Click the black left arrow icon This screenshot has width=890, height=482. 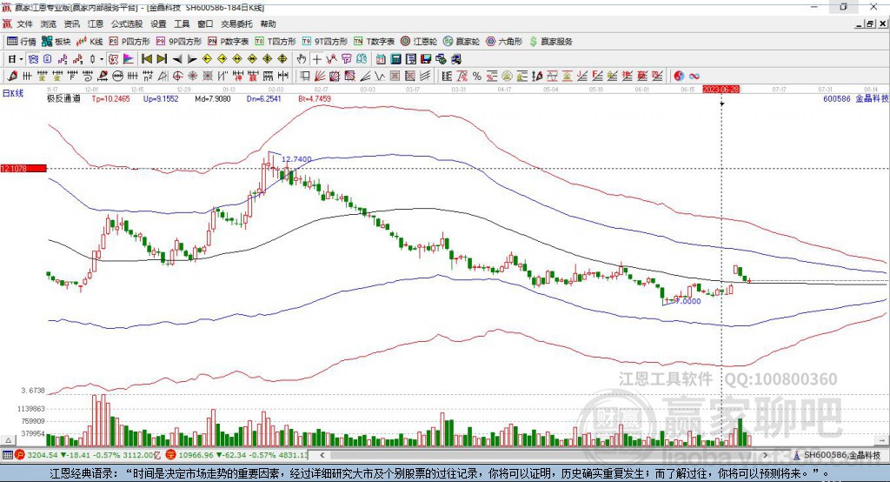[177, 59]
